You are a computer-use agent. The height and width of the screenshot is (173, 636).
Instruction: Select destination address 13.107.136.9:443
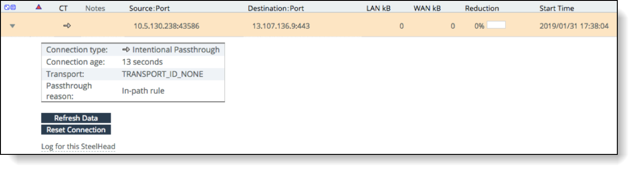(x=281, y=26)
